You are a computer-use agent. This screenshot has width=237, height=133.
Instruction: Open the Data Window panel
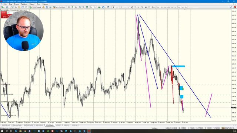pos(16,7)
